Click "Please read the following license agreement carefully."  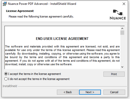pyautogui.click(x=41, y=16)
